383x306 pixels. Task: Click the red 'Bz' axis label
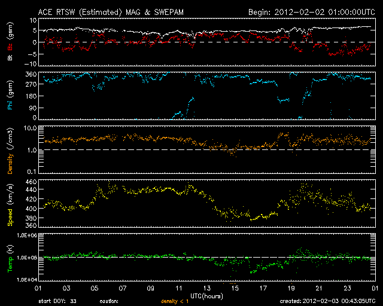tap(10, 47)
